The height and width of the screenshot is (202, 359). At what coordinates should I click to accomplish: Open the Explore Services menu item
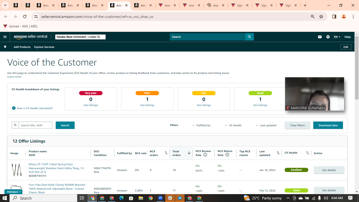[x=44, y=47]
